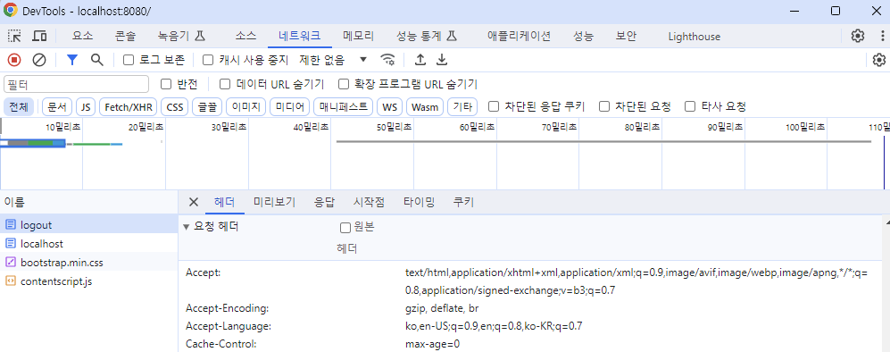Close the request details pane
Image resolution: width=890 pixels, height=352 pixels.
click(194, 202)
